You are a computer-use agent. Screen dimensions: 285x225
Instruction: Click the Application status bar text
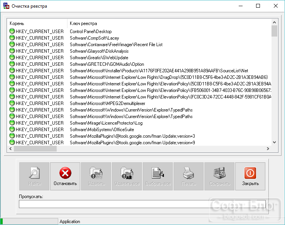70,222
